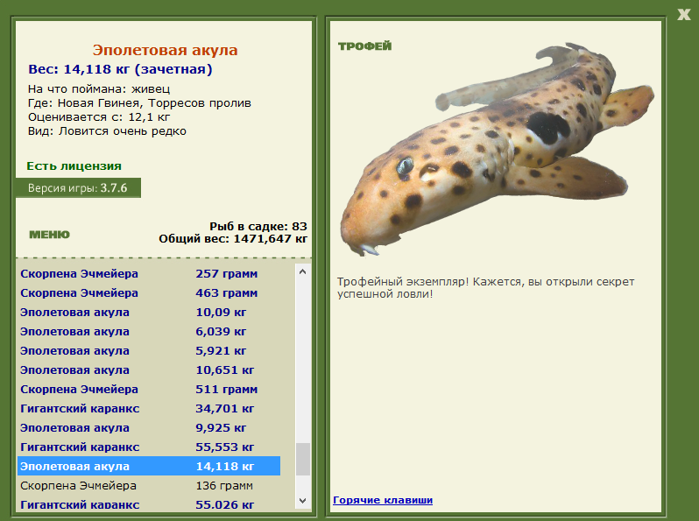Click the Вид: Ловится очень редко line

coord(107,131)
